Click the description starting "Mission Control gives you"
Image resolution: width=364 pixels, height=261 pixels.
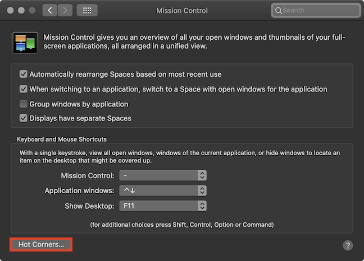(x=194, y=41)
